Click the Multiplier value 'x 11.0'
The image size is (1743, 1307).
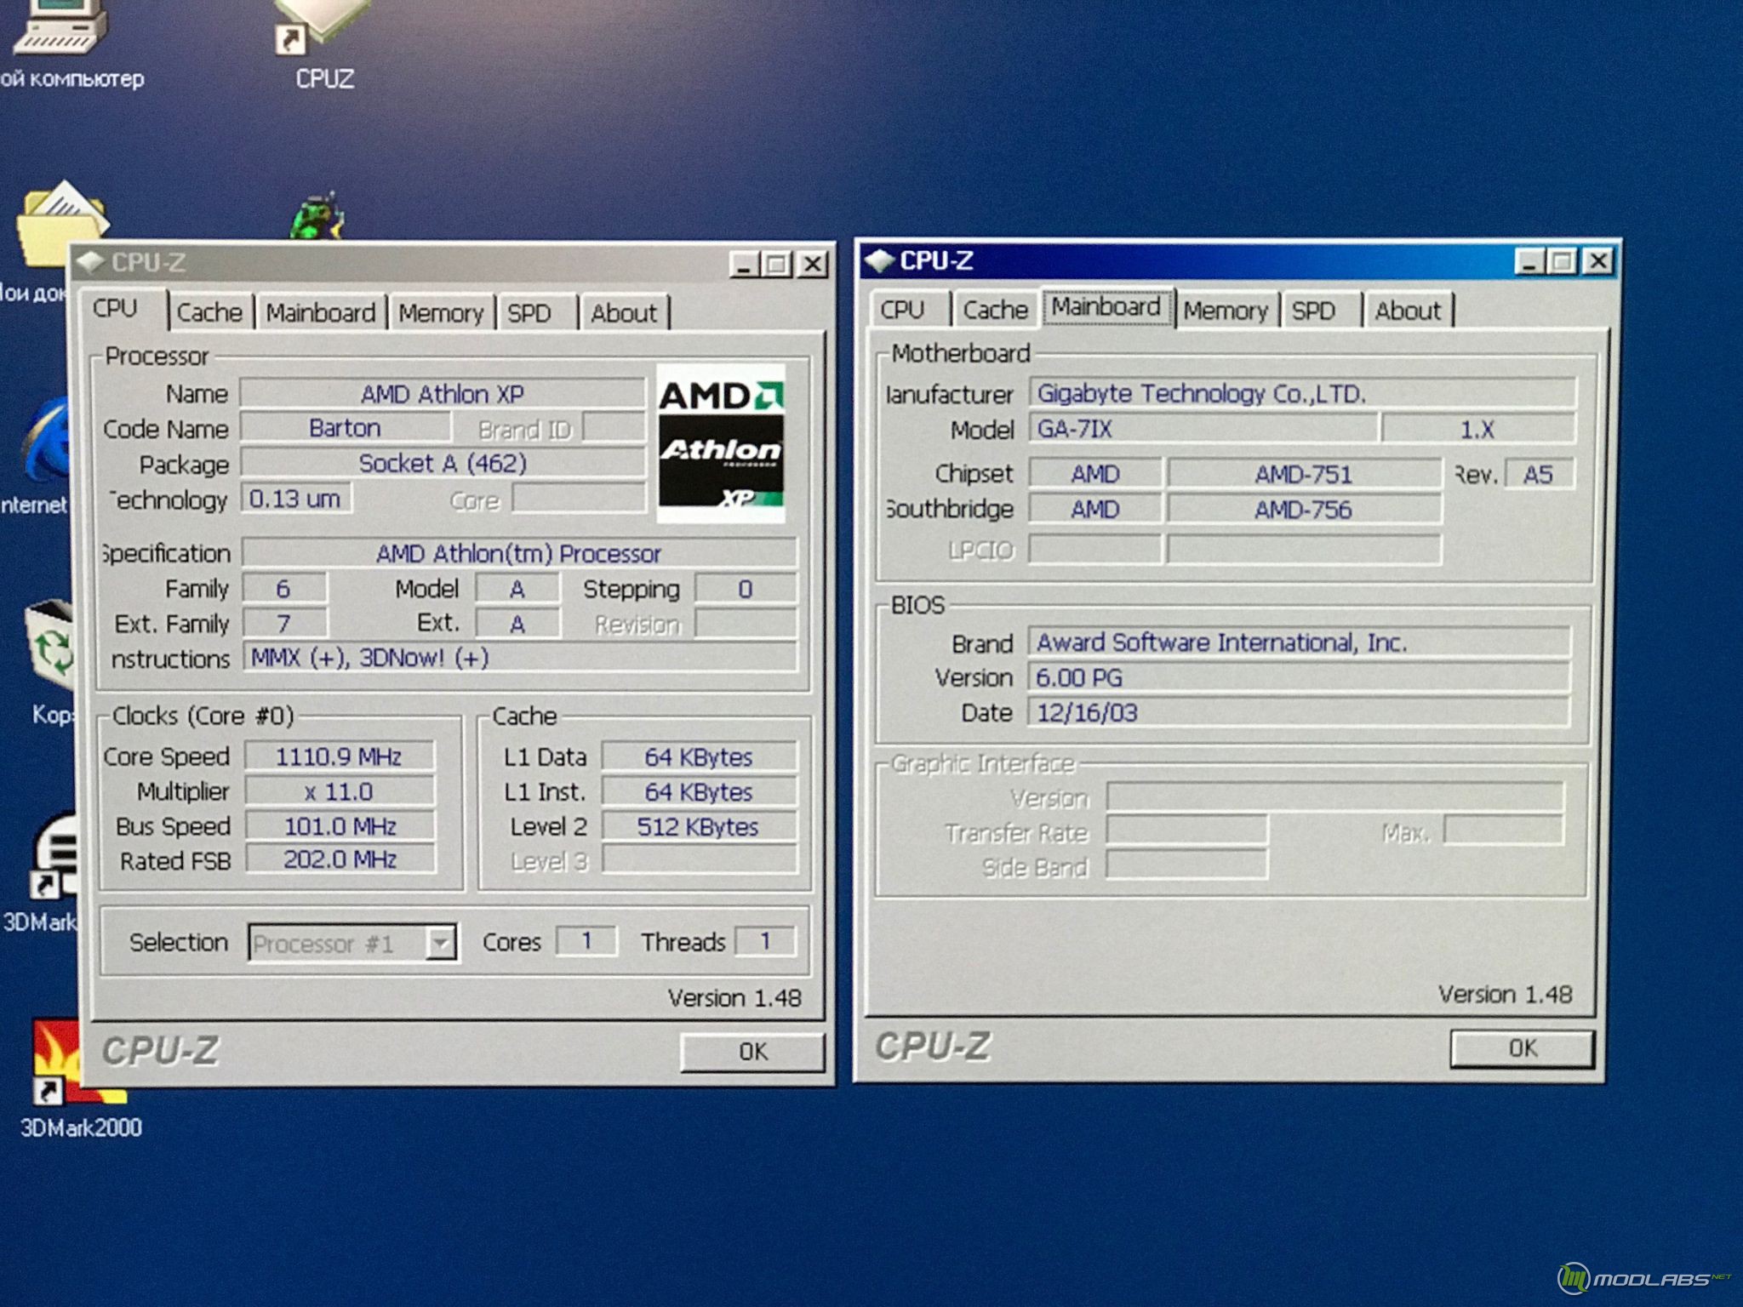pyautogui.click(x=340, y=791)
